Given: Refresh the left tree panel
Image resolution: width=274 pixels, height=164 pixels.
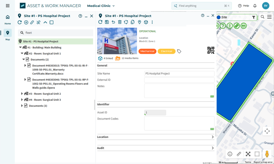Looking at the screenshot, I should (x=20, y=22).
